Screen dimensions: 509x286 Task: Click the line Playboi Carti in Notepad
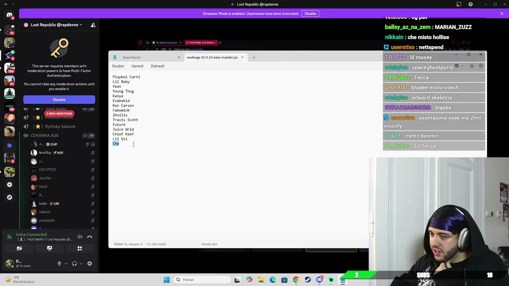pos(126,77)
